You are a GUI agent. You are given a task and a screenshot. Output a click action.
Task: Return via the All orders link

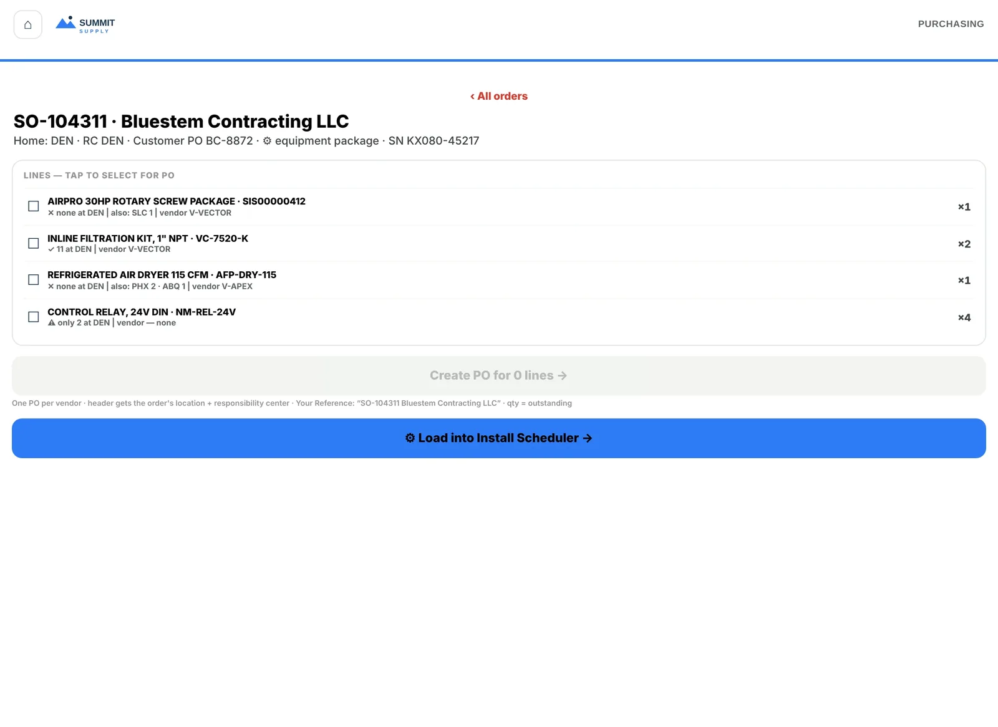499,96
